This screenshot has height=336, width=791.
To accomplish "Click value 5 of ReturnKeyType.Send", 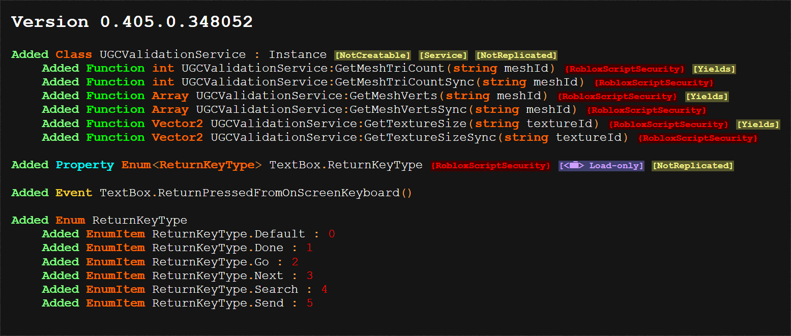I will click(310, 303).
